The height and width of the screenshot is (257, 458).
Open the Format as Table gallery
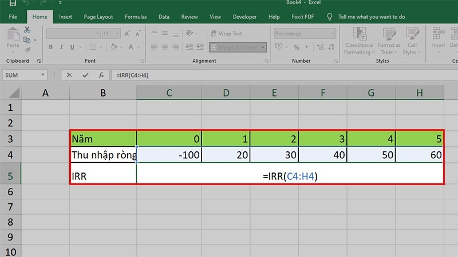point(389,41)
